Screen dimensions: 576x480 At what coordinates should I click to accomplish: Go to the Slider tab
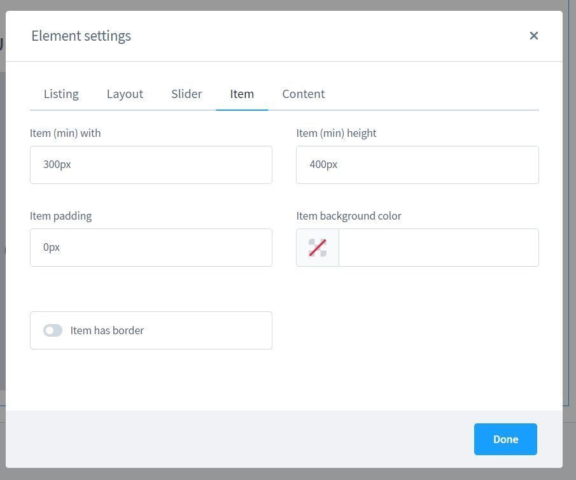click(x=186, y=94)
